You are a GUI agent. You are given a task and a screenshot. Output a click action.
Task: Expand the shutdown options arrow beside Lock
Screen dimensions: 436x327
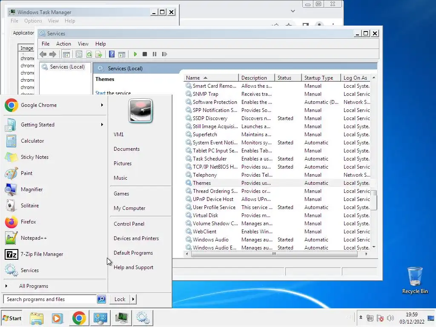(x=133, y=299)
